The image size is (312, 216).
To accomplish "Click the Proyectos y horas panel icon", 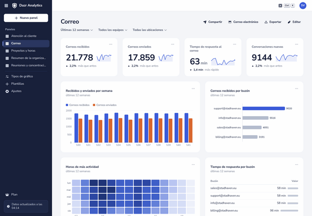I will click(7, 51).
